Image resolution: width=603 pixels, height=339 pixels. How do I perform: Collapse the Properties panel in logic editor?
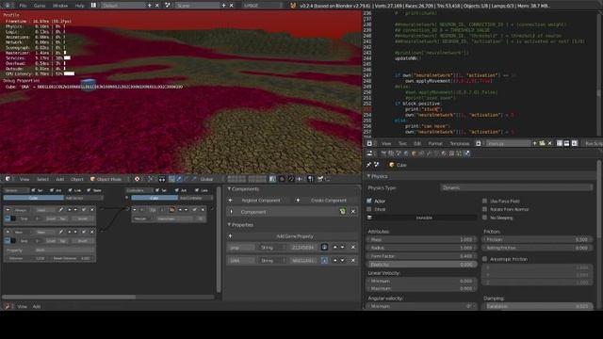coord(240,225)
